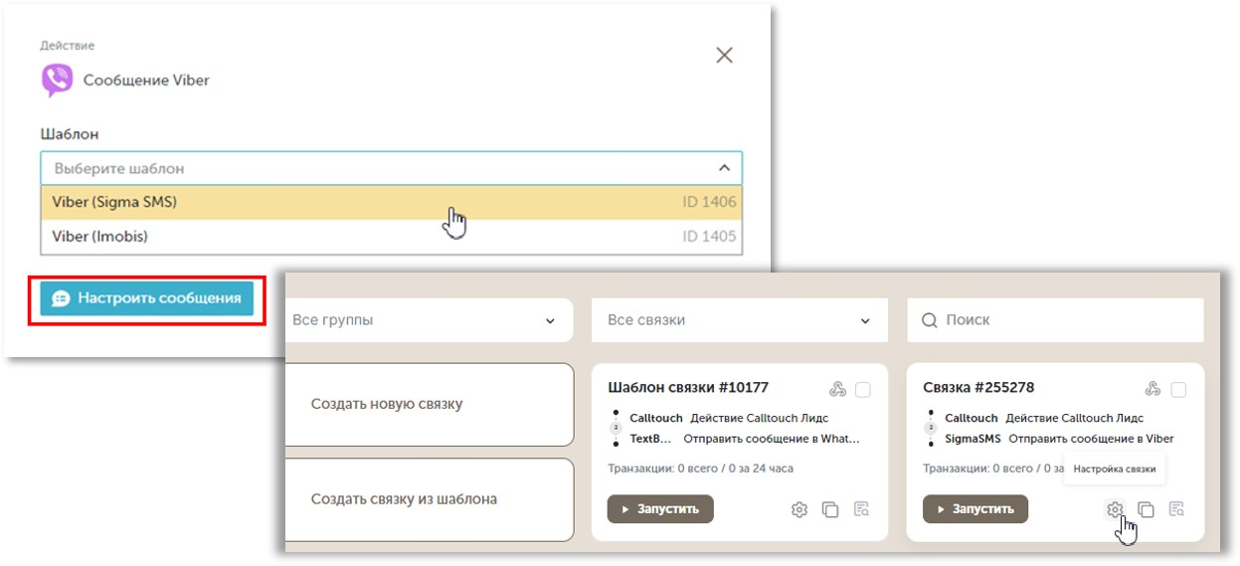Open Настройка связки gear on Связка #255278
Viewport: 1240px width, 566px height.
[1115, 509]
